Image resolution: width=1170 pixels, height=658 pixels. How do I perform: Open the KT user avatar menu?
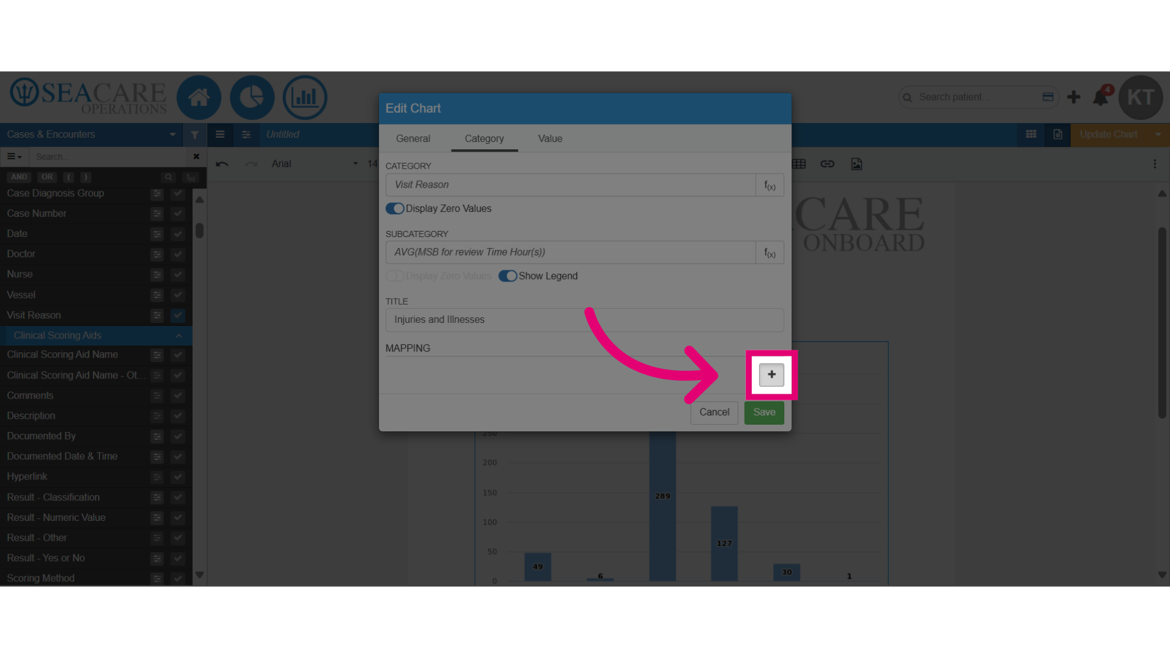pyautogui.click(x=1141, y=97)
